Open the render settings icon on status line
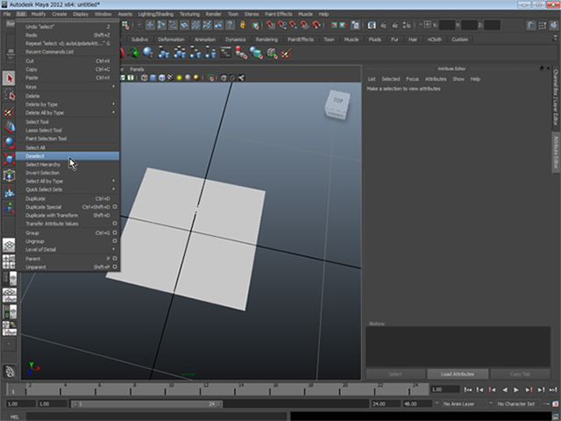 coord(407,25)
